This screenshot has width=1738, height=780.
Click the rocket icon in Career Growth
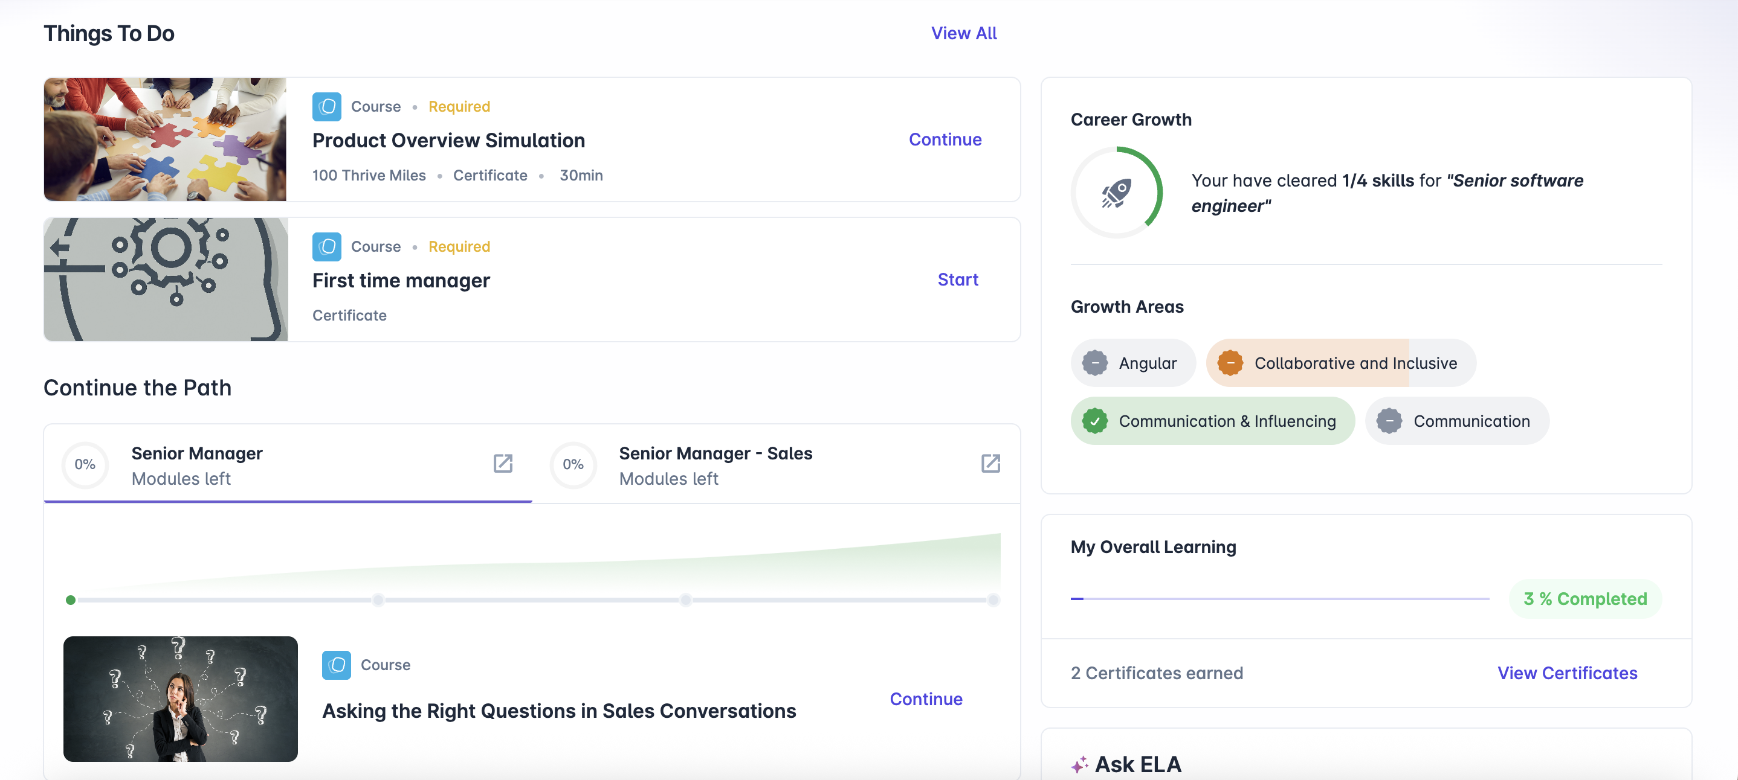1117,193
